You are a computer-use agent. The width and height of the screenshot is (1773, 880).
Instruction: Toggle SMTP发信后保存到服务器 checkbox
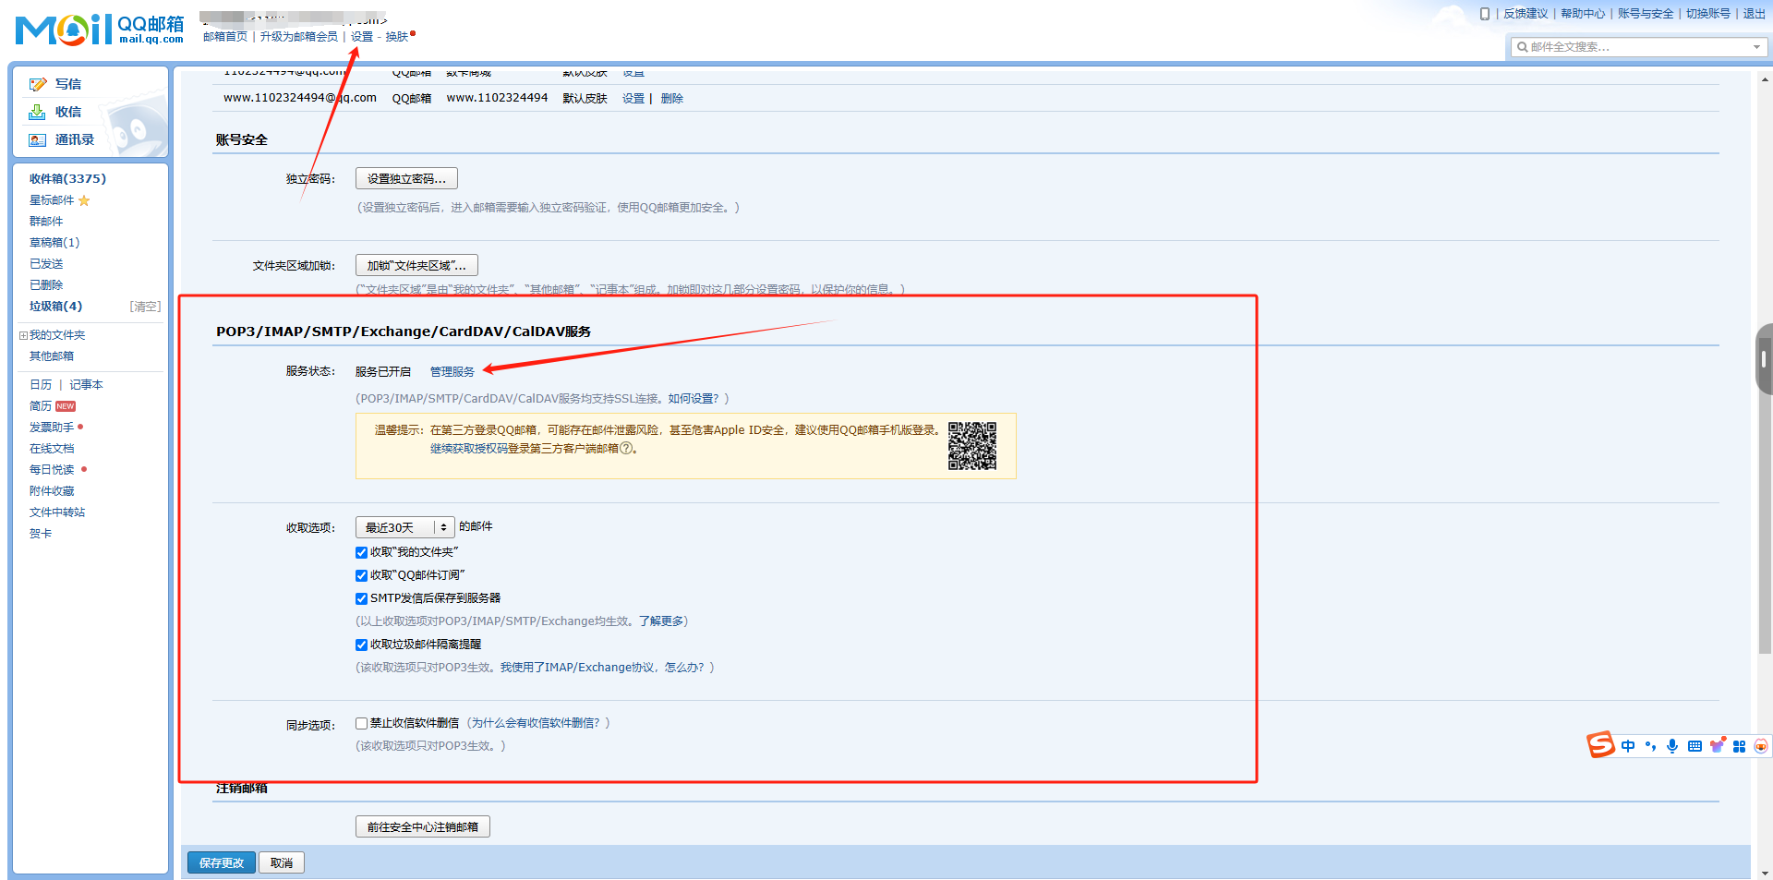pyautogui.click(x=362, y=598)
